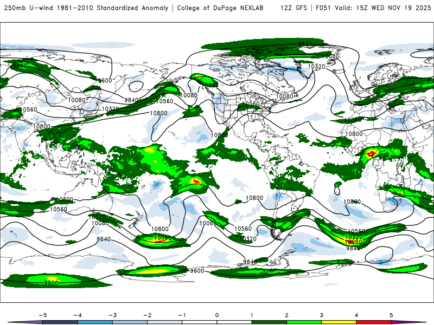434x325 pixels.
Task: Click the "15Z WED NOV 19 2025" valid time
Action: 394,8
